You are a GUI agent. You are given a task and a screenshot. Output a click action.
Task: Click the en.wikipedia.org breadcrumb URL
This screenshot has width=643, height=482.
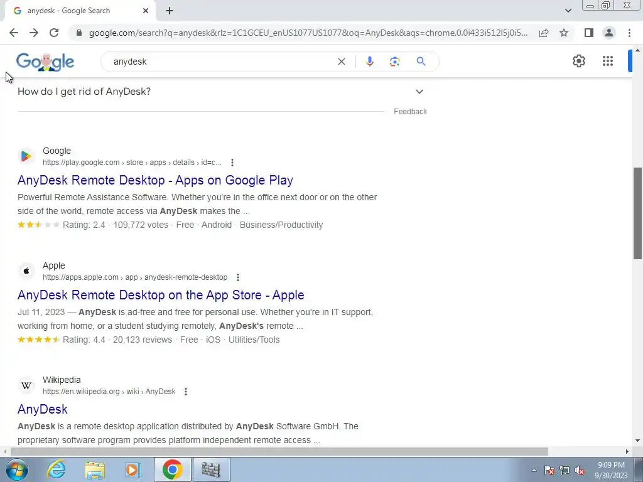pos(109,392)
